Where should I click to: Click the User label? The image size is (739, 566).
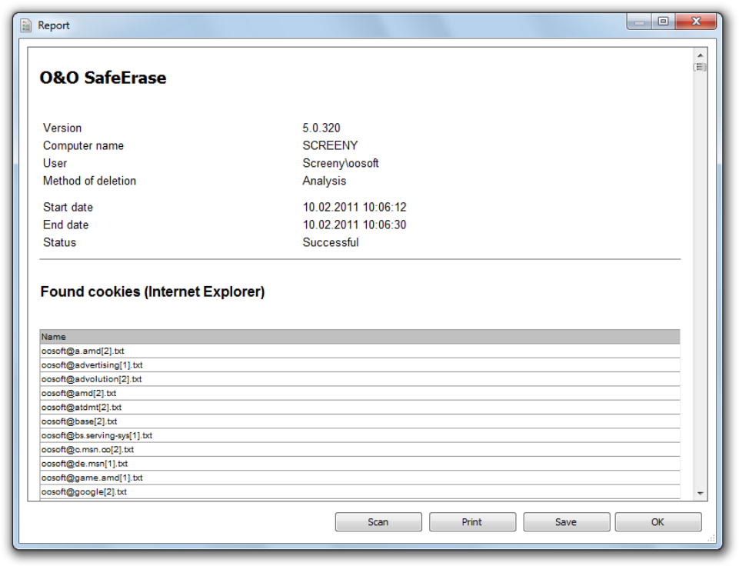click(55, 164)
